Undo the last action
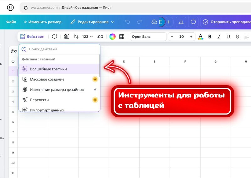 click(x=127, y=22)
